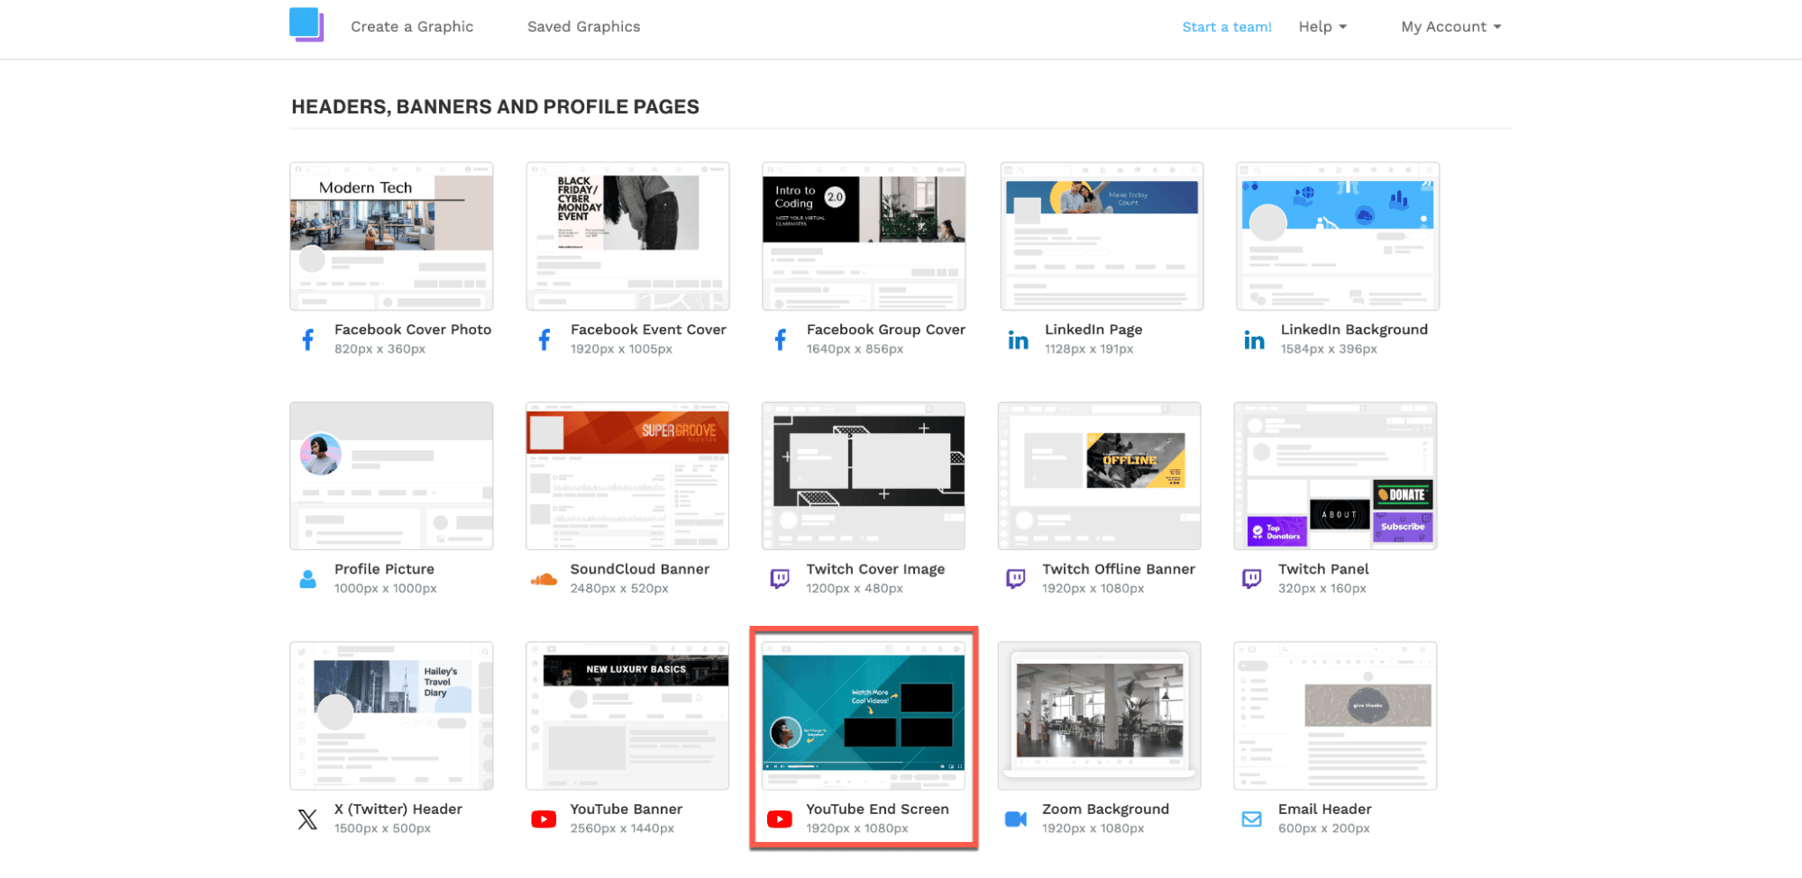Expand the My Account dropdown
The height and width of the screenshot is (878, 1802).
[1451, 27]
